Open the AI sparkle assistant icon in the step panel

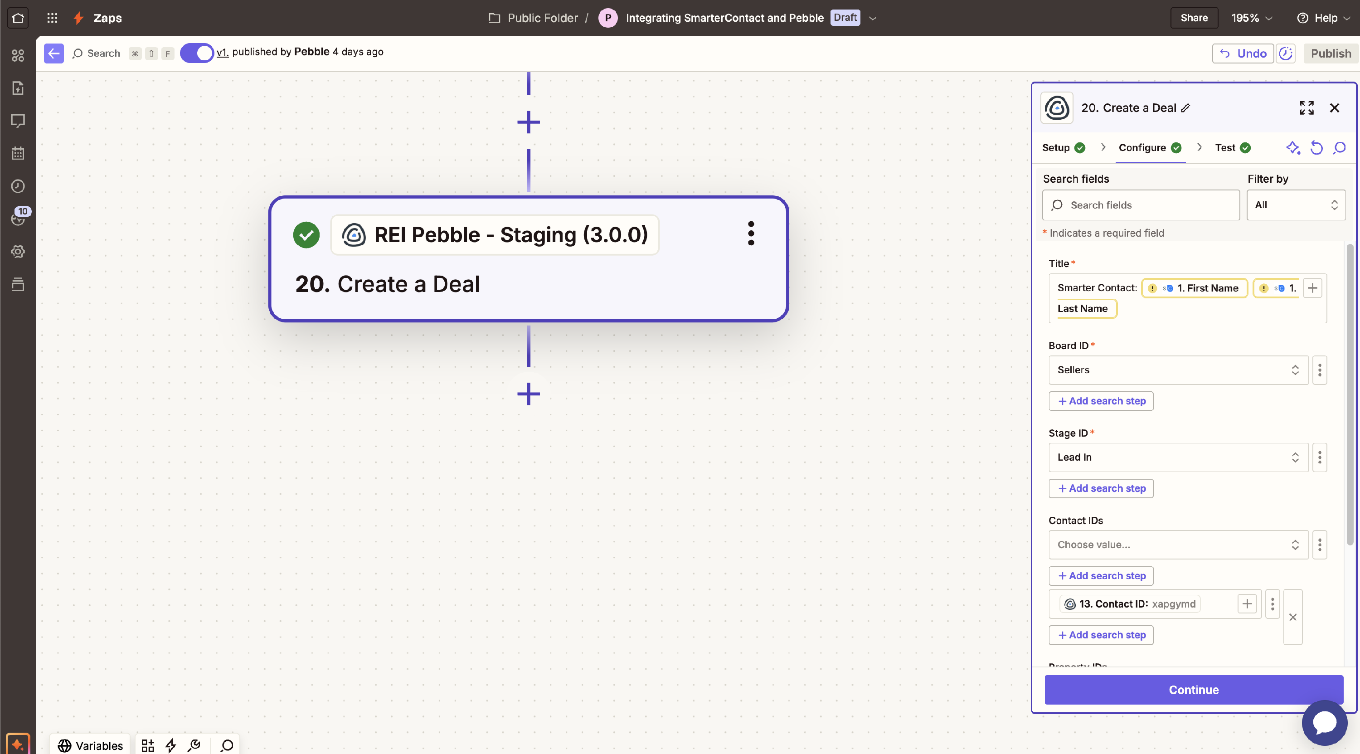point(1293,148)
